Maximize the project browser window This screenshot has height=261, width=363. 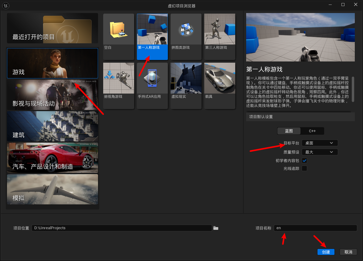pos(343,5)
